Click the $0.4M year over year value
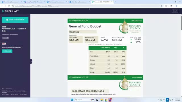This screenshot has height=102, width=182. 138,39
